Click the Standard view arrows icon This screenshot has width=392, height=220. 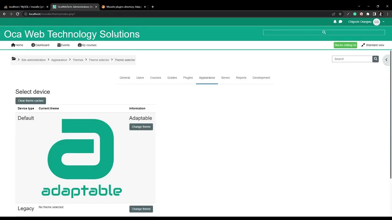point(363,45)
